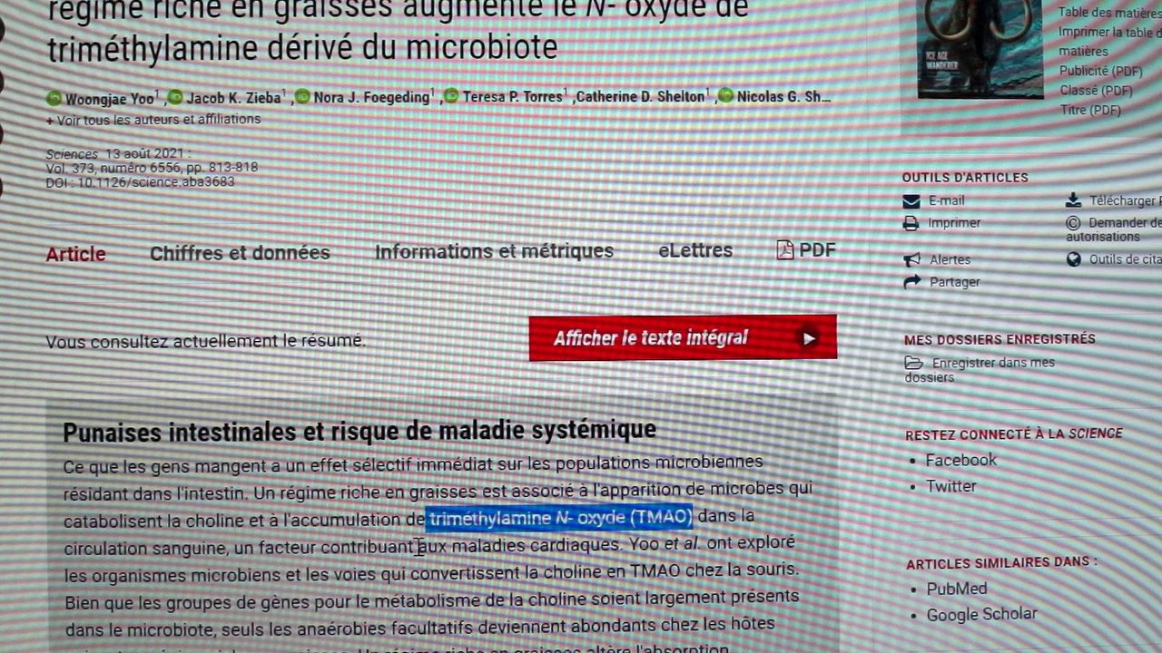
Task: Open author Teresa P. Torres link
Action: tap(513, 96)
